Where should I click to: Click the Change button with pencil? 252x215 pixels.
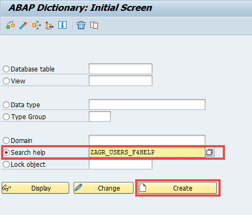[103, 188]
